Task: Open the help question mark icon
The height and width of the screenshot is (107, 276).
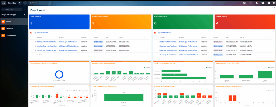Action: coord(263,3)
